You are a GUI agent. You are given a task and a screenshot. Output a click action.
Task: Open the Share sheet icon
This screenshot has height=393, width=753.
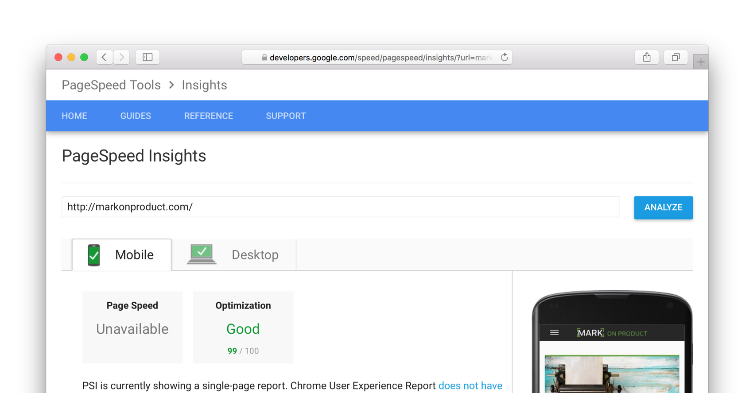[647, 57]
